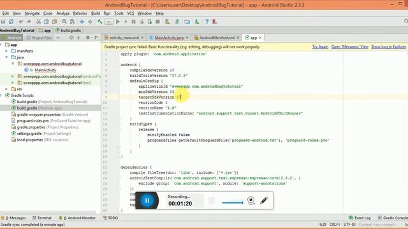Collapse the app module tree node

pos(1,45)
